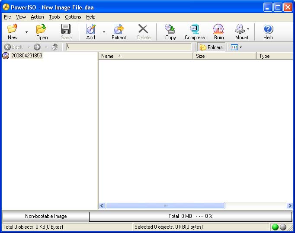
Task: Click the Help question mark icon
Action: pyautogui.click(x=268, y=29)
